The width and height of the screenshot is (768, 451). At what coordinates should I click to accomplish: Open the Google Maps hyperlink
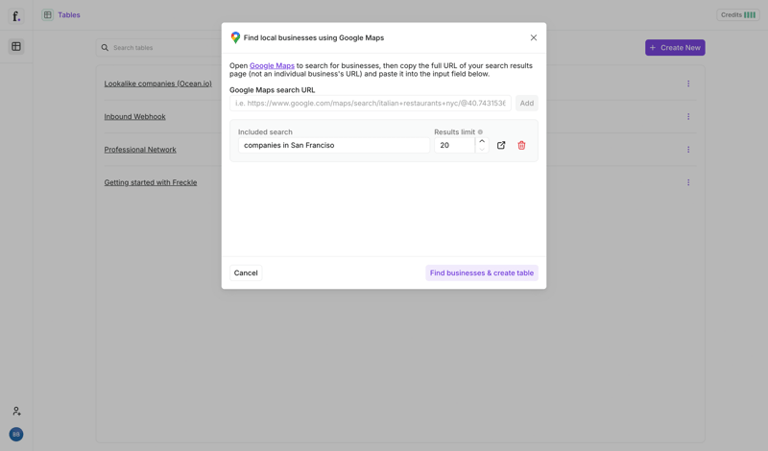coord(272,66)
